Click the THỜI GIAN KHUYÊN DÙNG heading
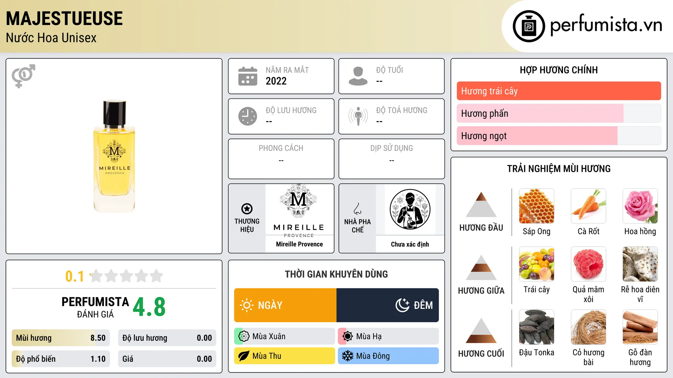The height and width of the screenshot is (378, 673). click(x=336, y=274)
